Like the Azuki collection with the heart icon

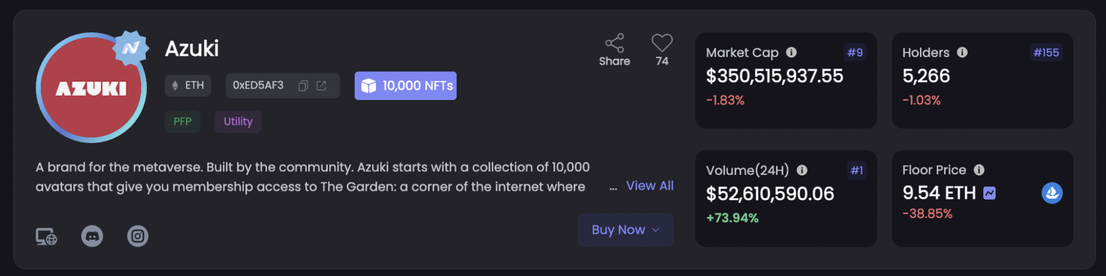pos(662,43)
